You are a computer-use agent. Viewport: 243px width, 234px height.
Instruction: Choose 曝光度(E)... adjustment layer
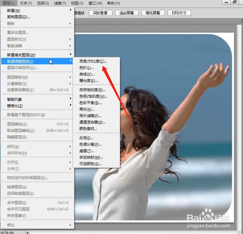tap(96, 81)
